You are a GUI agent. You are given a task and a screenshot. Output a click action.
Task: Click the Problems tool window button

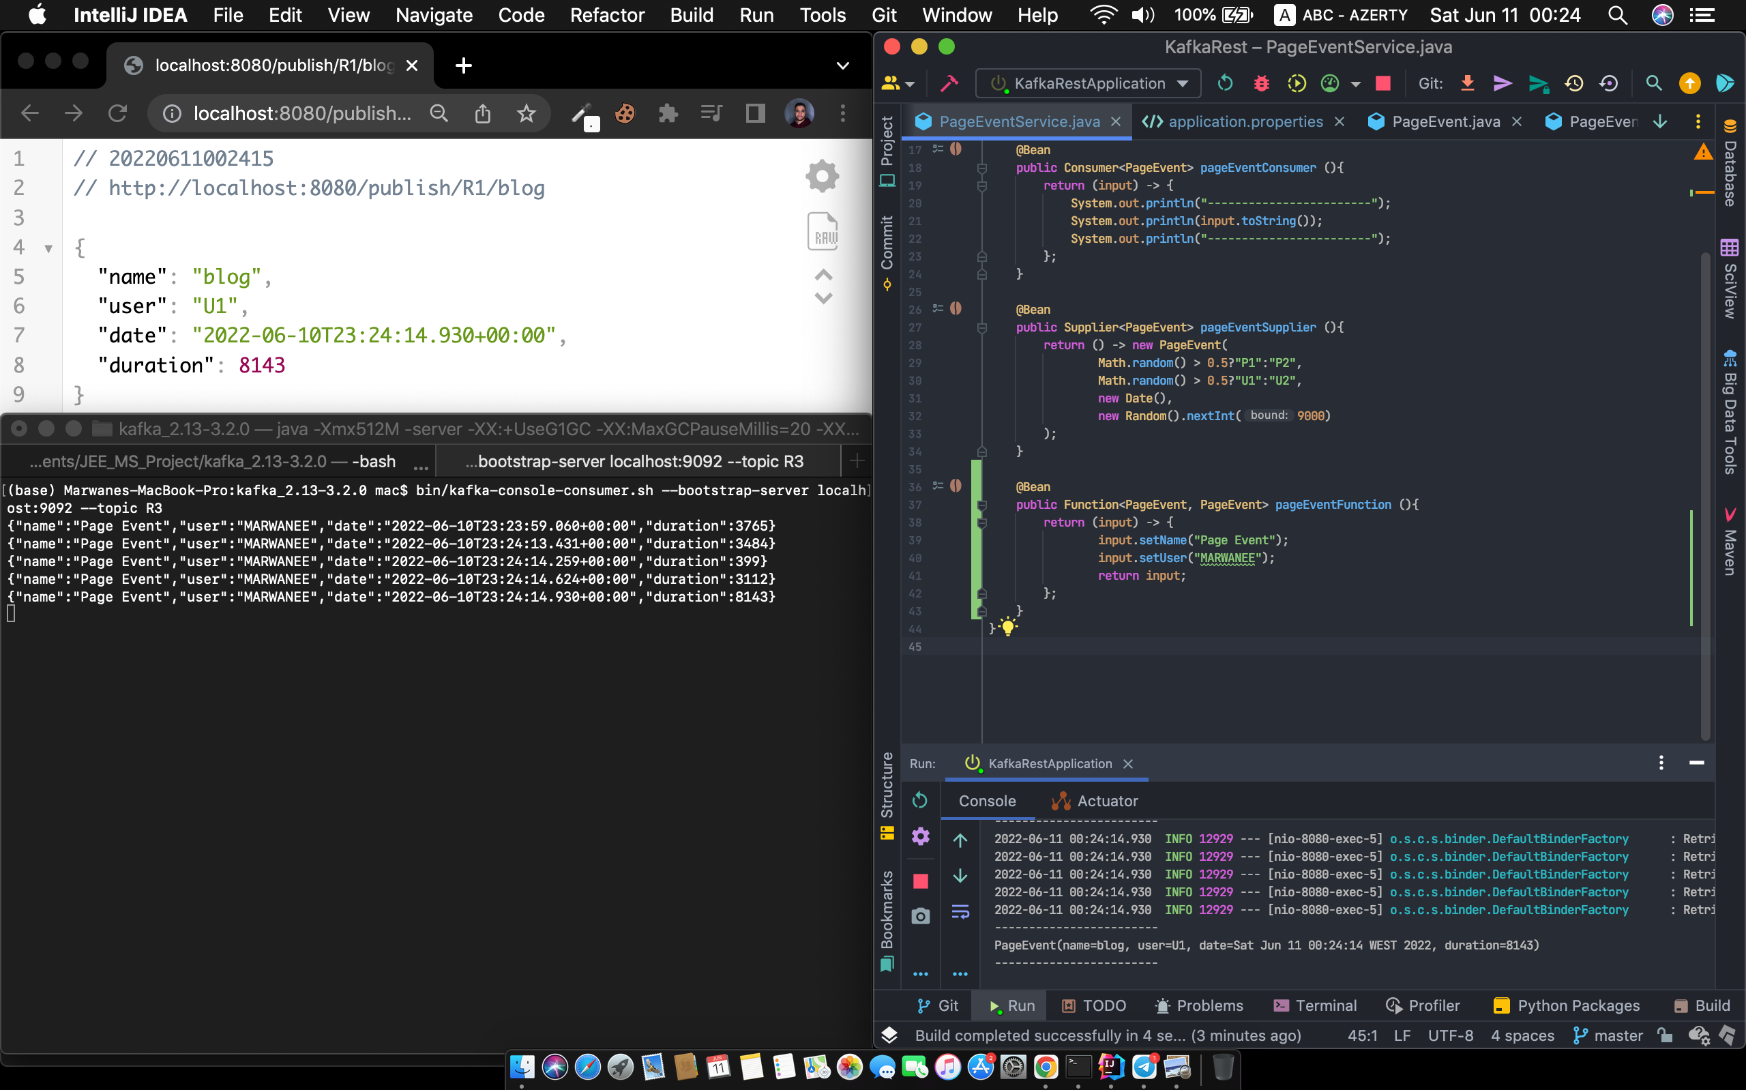[x=1199, y=1005]
